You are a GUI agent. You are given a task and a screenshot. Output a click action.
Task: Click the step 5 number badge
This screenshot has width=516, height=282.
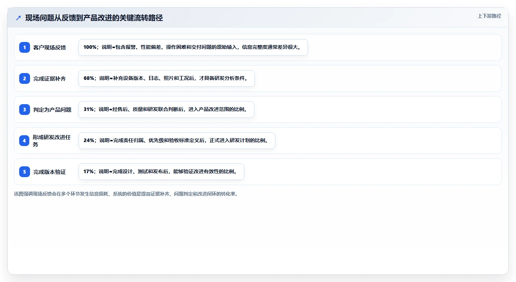(x=25, y=172)
